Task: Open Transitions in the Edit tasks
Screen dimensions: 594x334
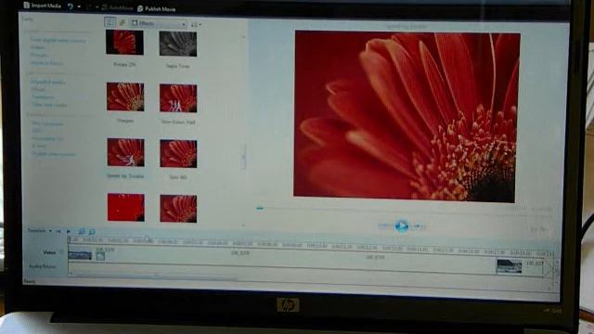Action: 43,96
